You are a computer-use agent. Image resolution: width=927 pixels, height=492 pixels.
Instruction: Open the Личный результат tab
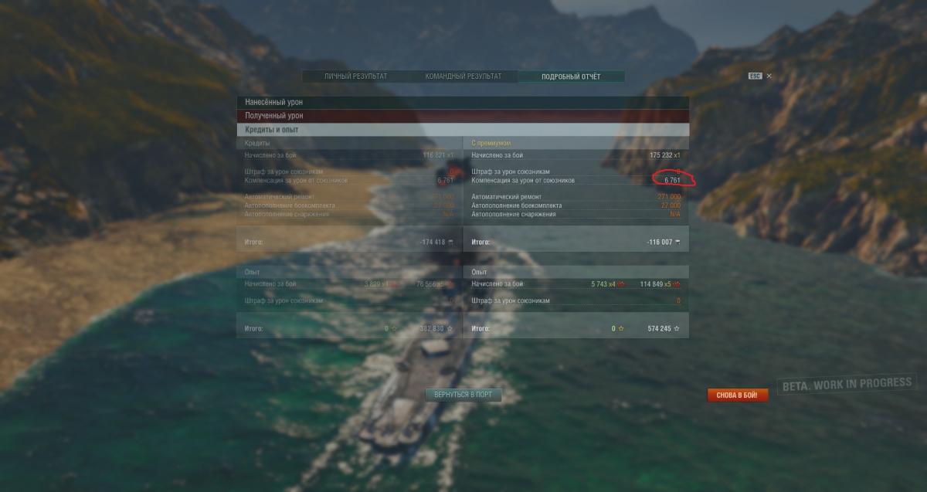[355, 76]
